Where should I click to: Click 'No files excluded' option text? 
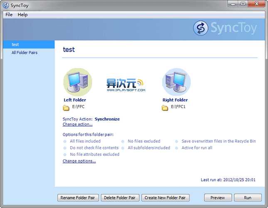coord(144,141)
